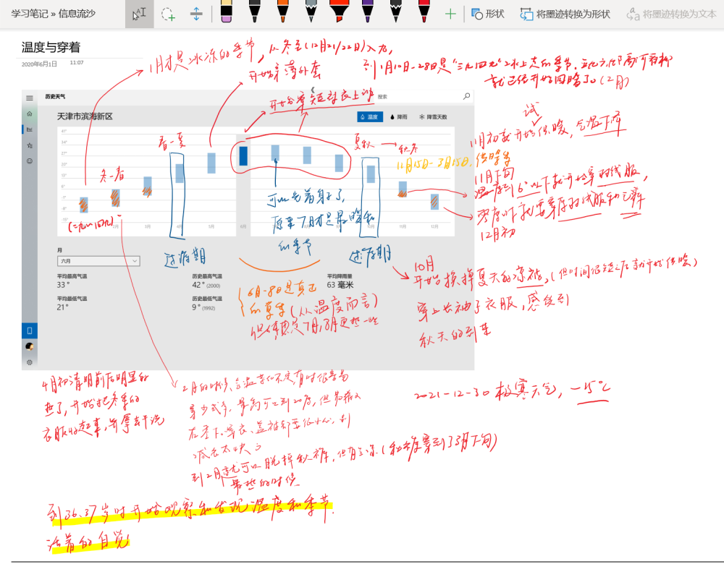
Task: Select the text selection cursor tool
Action: click(140, 14)
